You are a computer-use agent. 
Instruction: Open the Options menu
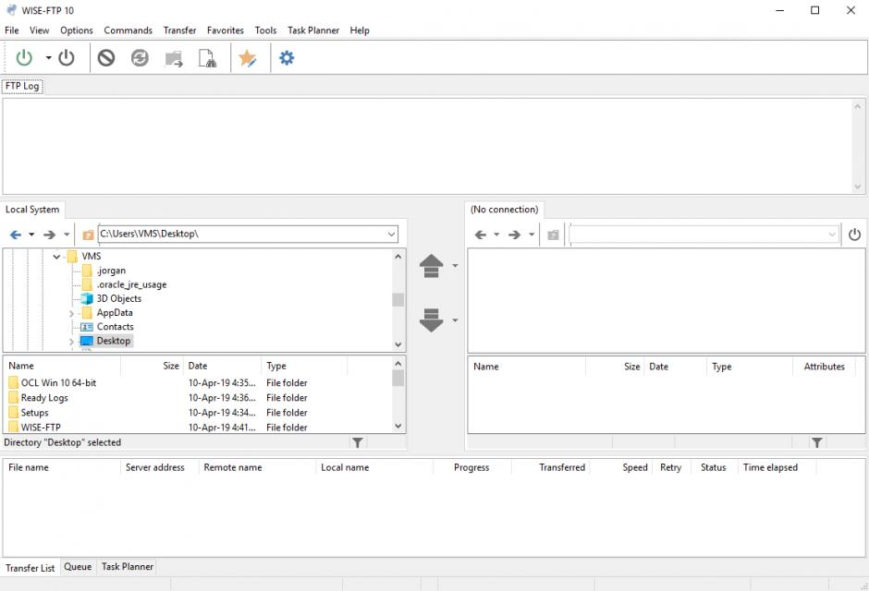point(77,30)
